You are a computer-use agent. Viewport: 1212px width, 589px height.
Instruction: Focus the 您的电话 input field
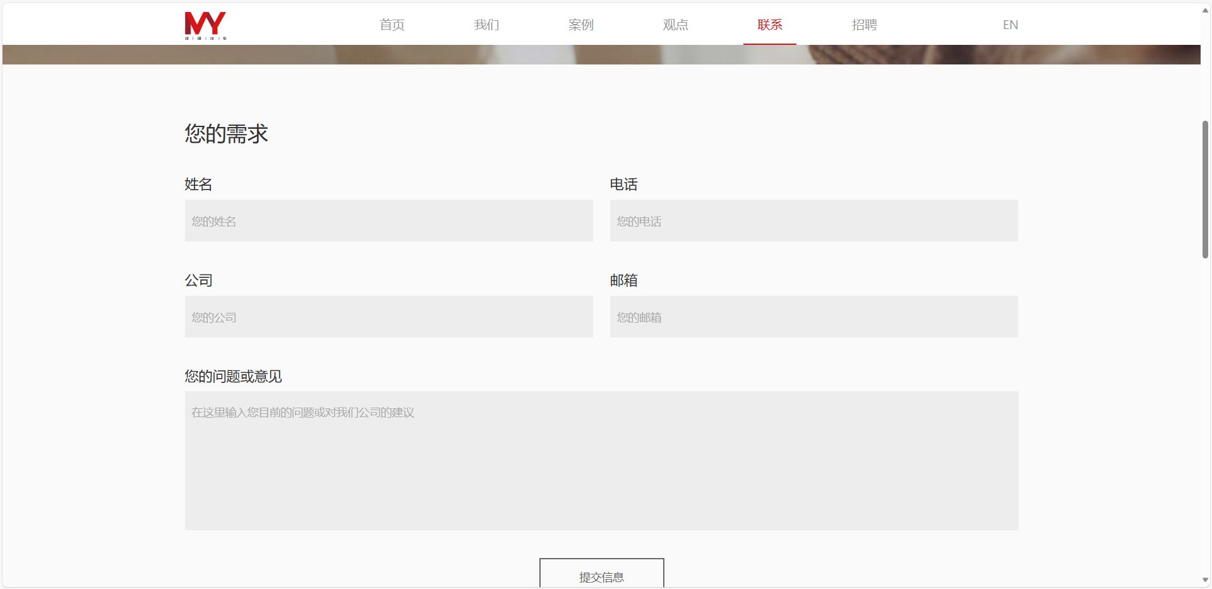814,221
